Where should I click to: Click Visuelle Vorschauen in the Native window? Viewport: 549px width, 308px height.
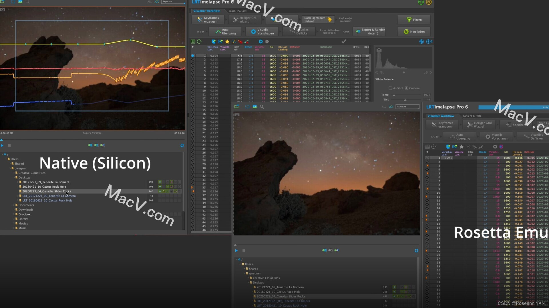pyautogui.click(x=262, y=31)
